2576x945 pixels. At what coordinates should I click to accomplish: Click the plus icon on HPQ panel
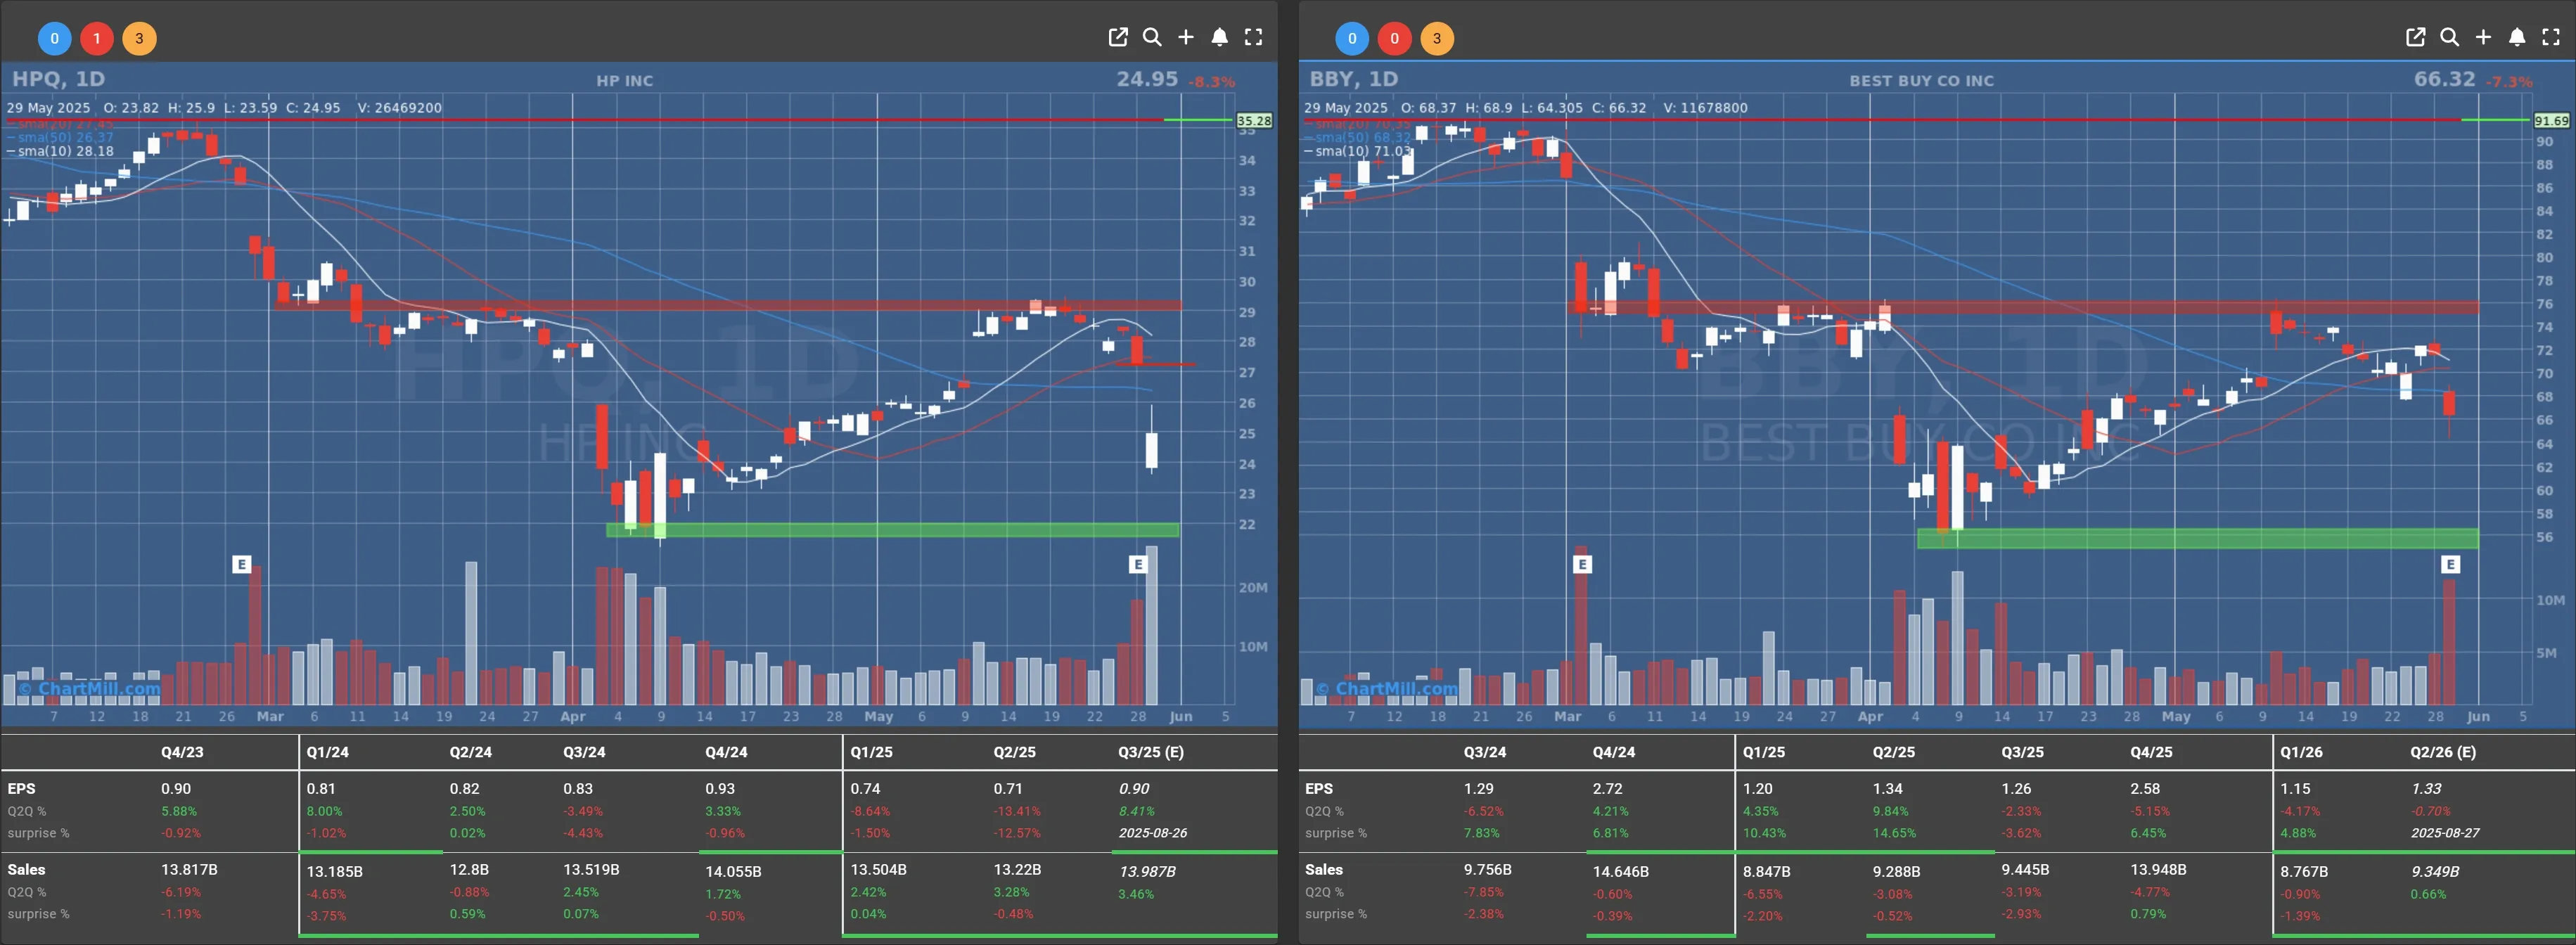point(1186,37)
